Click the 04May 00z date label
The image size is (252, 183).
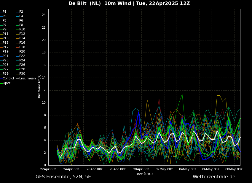pos(187,169)
